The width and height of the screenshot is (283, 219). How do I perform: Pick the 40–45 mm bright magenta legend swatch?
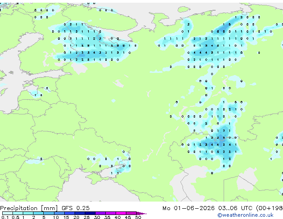(x=121, y=213)
